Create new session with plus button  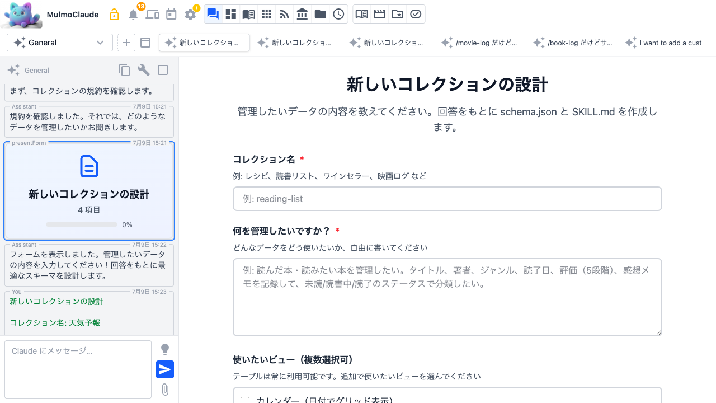[x=126, y=43]
